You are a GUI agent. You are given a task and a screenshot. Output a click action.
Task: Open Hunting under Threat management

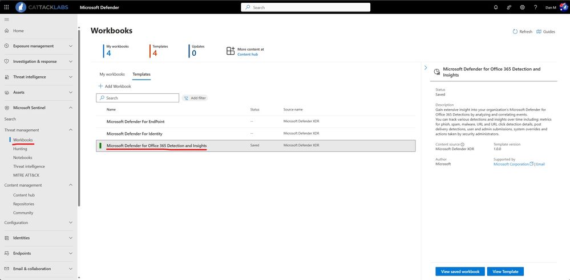coord(20,149)
